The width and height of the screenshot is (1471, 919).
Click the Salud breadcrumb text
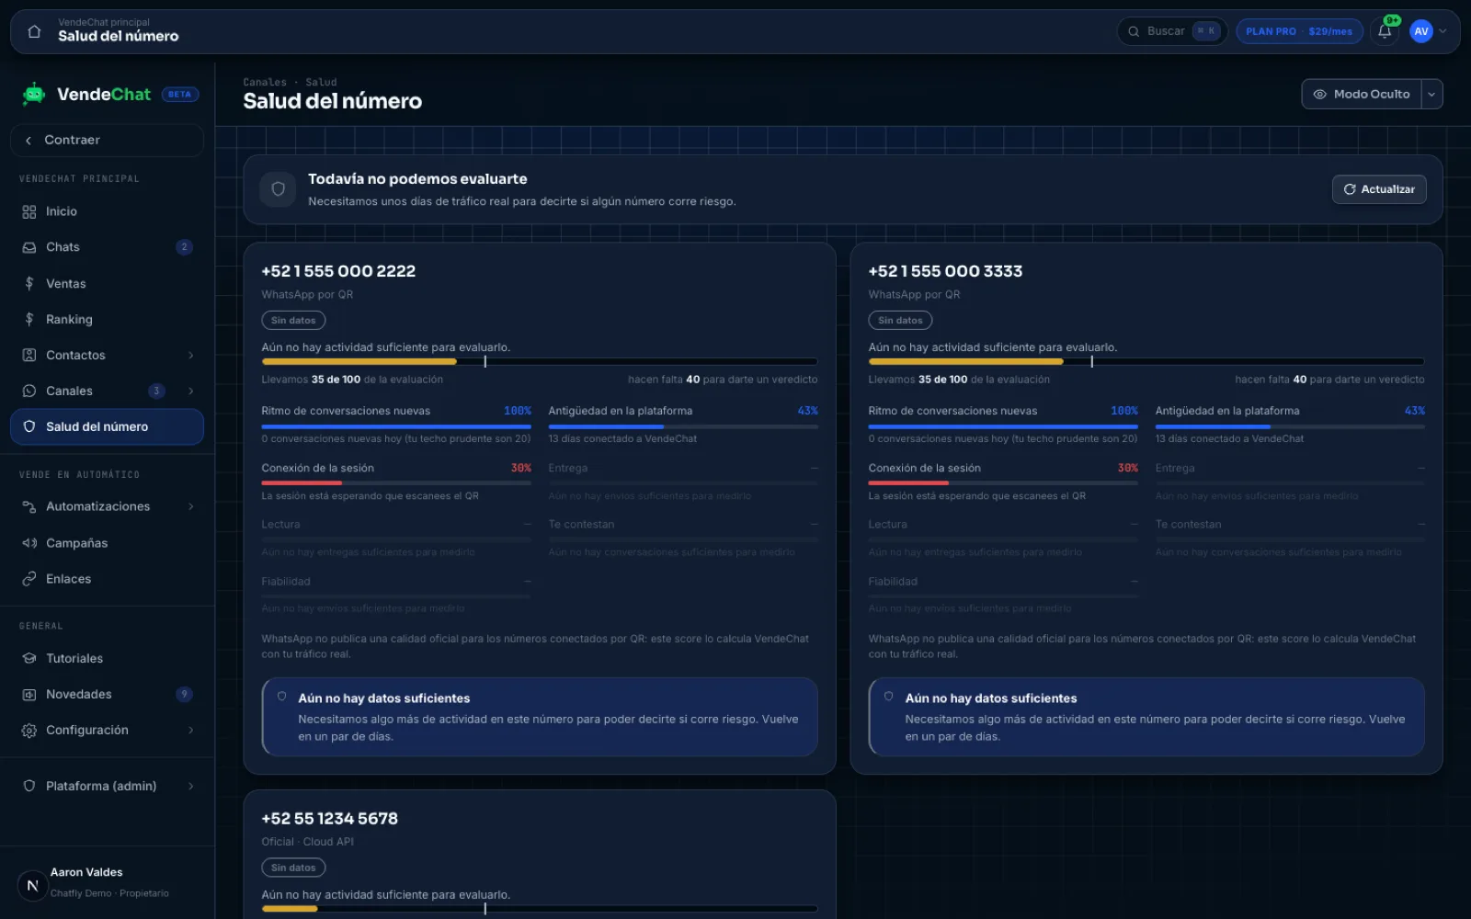tap(321, 82)
